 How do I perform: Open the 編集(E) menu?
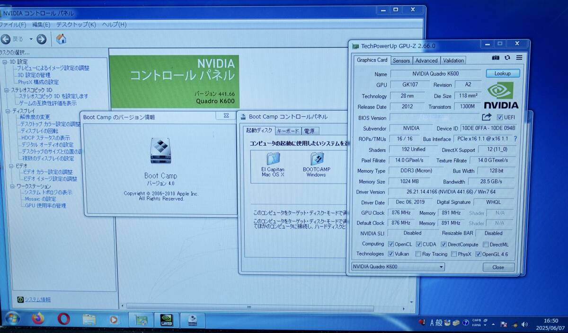tap(41, 25)
